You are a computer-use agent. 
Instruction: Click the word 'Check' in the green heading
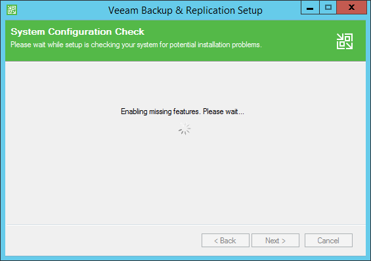(129, 31)
